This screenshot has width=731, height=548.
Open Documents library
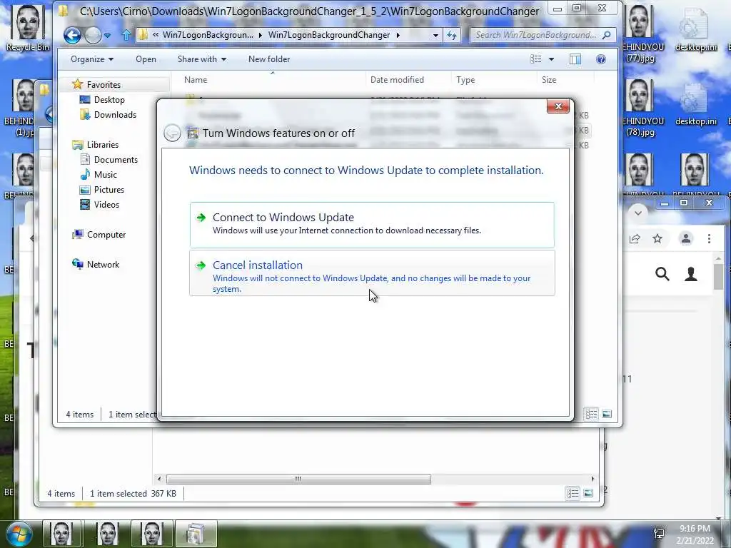click(116, 159)
